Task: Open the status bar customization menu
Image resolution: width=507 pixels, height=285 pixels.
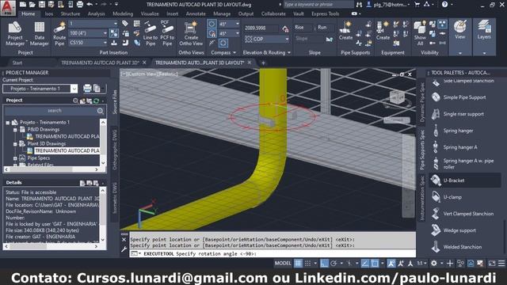Action: point(501,264)
